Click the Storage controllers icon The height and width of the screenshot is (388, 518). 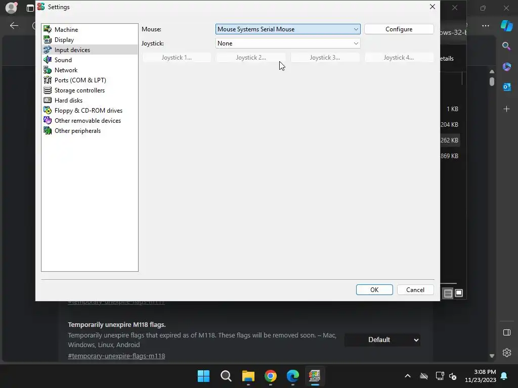click(x=48, y=90)
